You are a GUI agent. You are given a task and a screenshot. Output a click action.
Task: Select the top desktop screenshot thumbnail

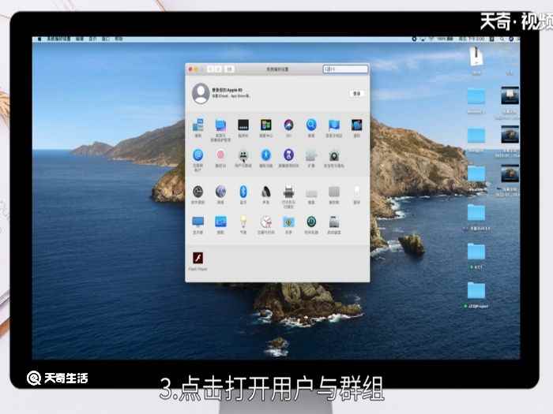(x=510, y=95)
